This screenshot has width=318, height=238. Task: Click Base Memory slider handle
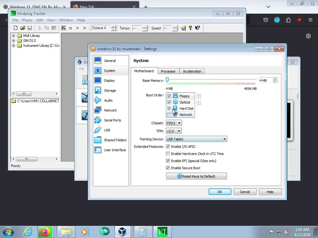tap(167, 80)
